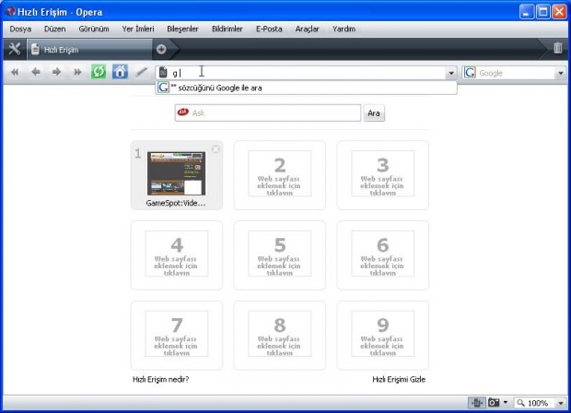Add a web page to slot 3
Screen dimensions: 571x413
pyautogui.click(x=383, y=175)
